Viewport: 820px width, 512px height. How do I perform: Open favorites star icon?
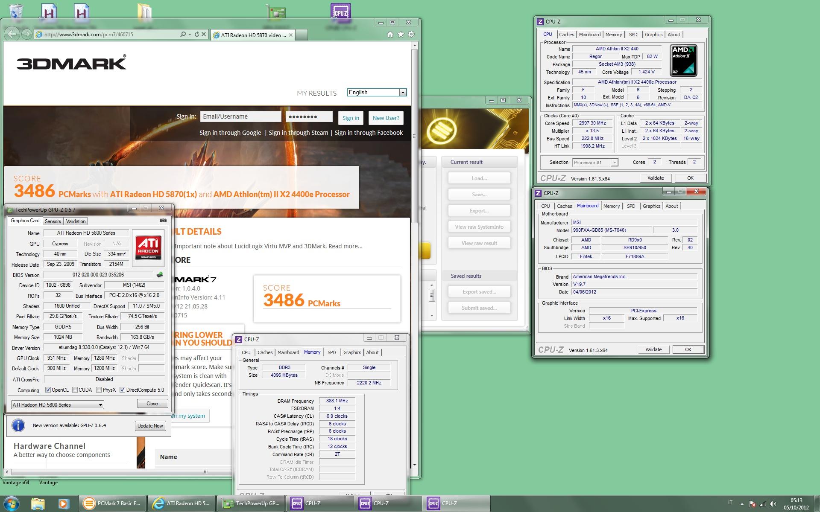[x=401, y=35]
